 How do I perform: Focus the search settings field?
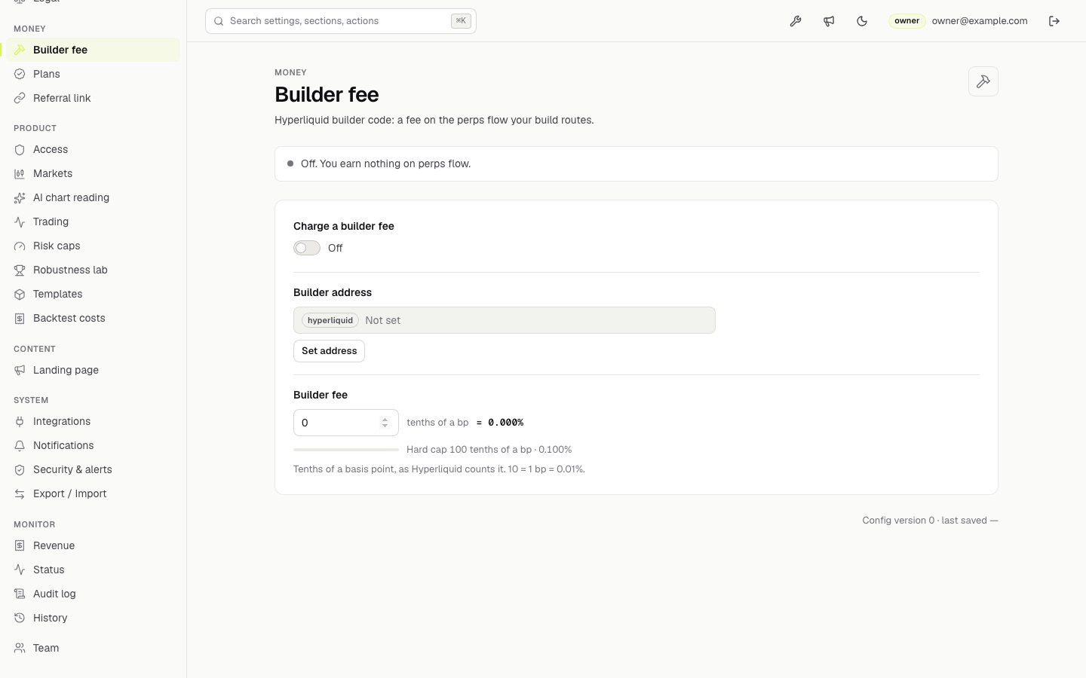coord(341,21)
